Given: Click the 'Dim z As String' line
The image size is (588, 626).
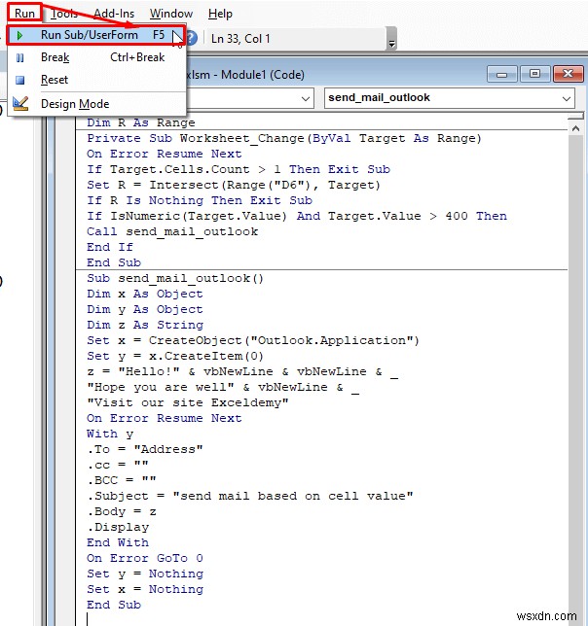Looking at the screenshot, I should coord(145,325).
